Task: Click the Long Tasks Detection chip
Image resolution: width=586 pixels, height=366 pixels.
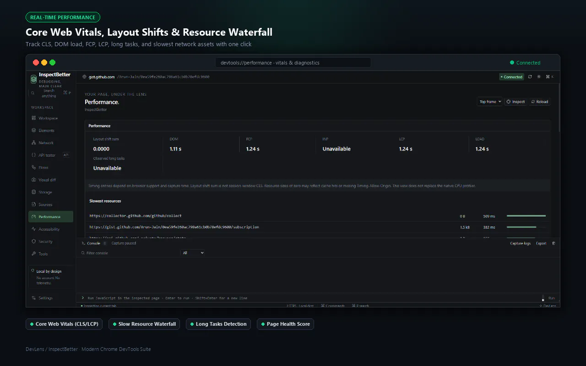Action: [218, 324]
